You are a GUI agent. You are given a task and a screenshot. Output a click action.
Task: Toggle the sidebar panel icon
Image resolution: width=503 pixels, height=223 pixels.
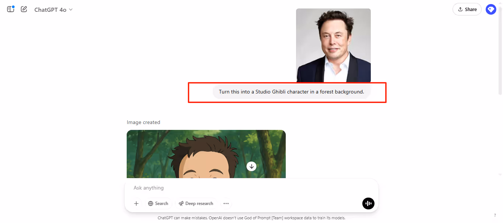tap(11, 9)
